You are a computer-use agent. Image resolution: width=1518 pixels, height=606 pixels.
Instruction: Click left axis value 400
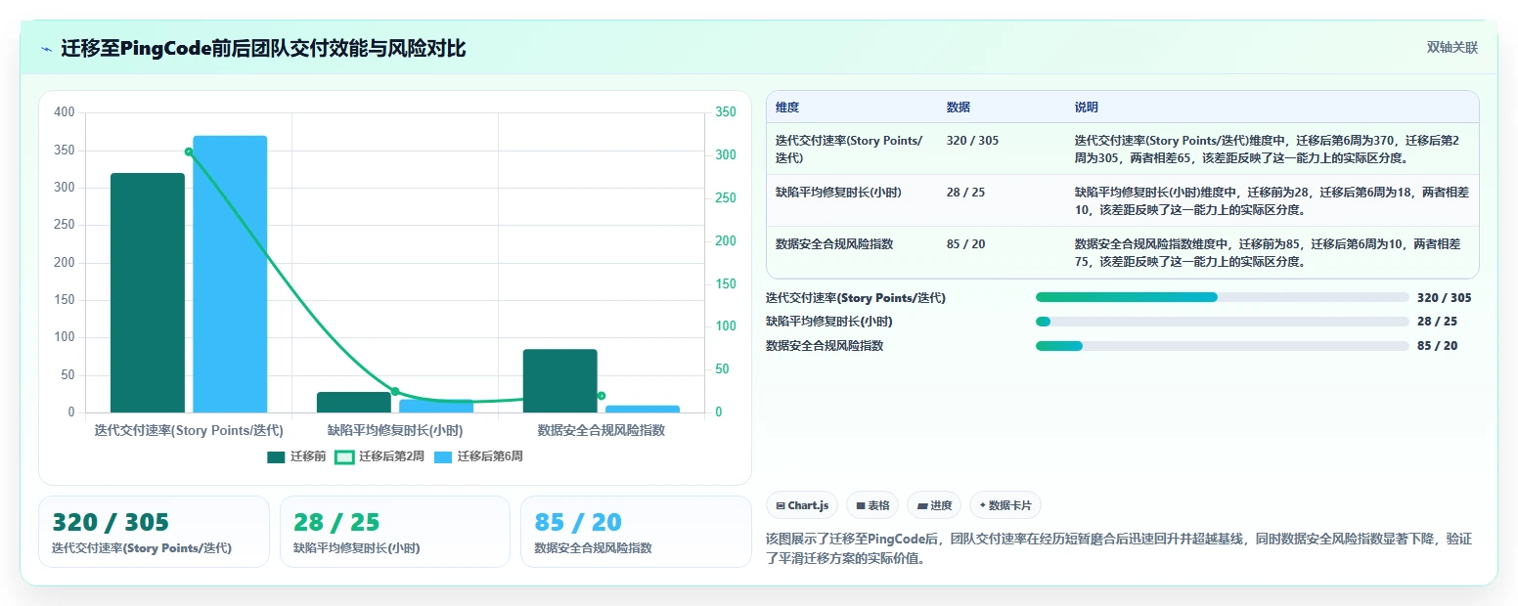(x=65, y=112)
